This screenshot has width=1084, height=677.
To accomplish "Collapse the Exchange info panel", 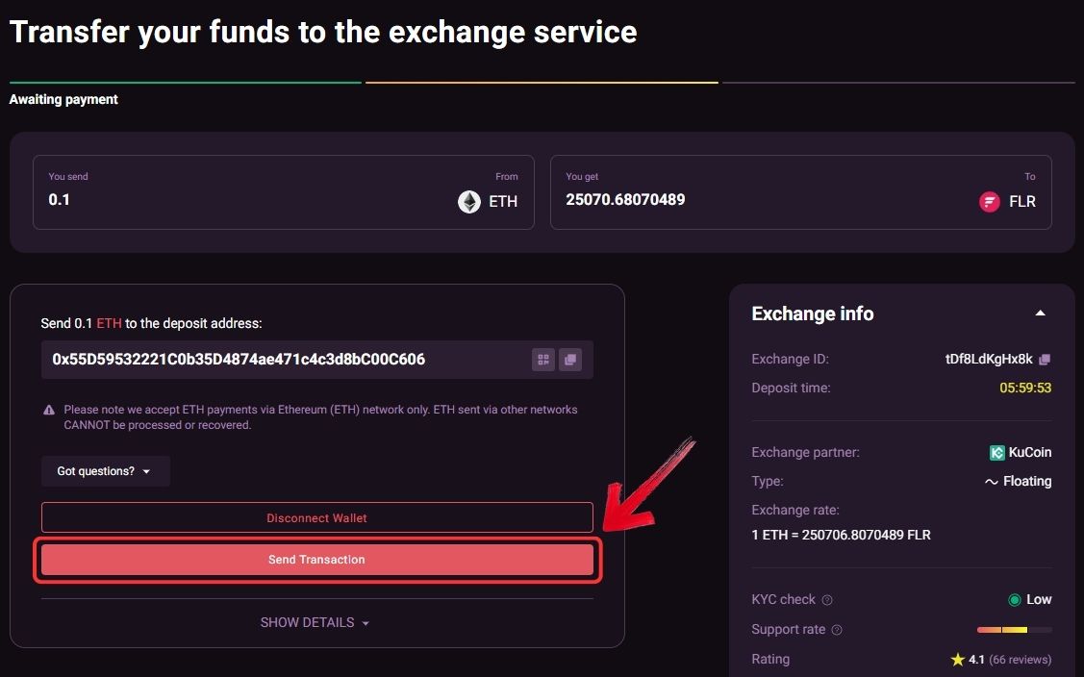I will pyautogui.click(x=1040, y=313).
